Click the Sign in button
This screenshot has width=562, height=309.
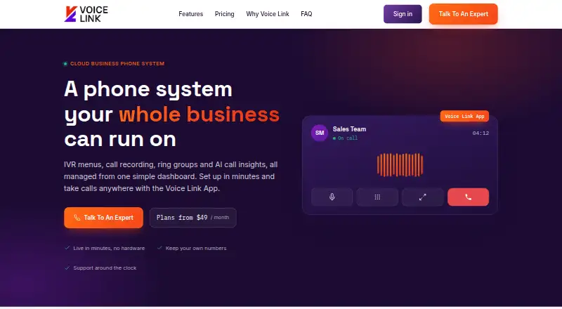403,14
